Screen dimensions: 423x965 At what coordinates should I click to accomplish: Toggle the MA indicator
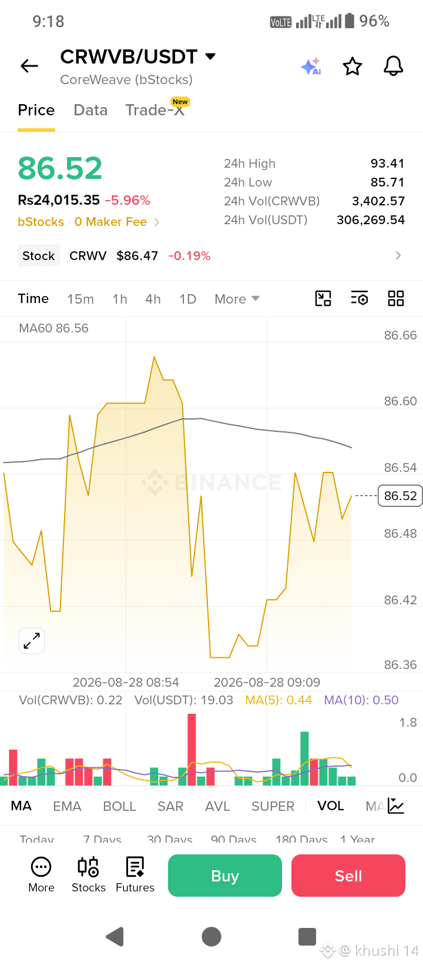21,806
